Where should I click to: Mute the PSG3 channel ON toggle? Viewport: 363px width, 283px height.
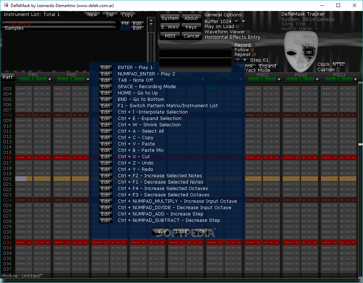[x=339, y=79]
